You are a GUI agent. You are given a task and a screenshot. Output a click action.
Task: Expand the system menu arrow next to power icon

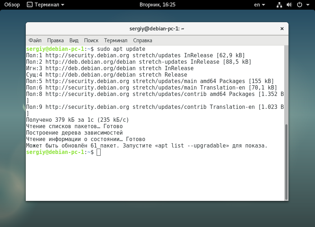click(x=308, y=5)
